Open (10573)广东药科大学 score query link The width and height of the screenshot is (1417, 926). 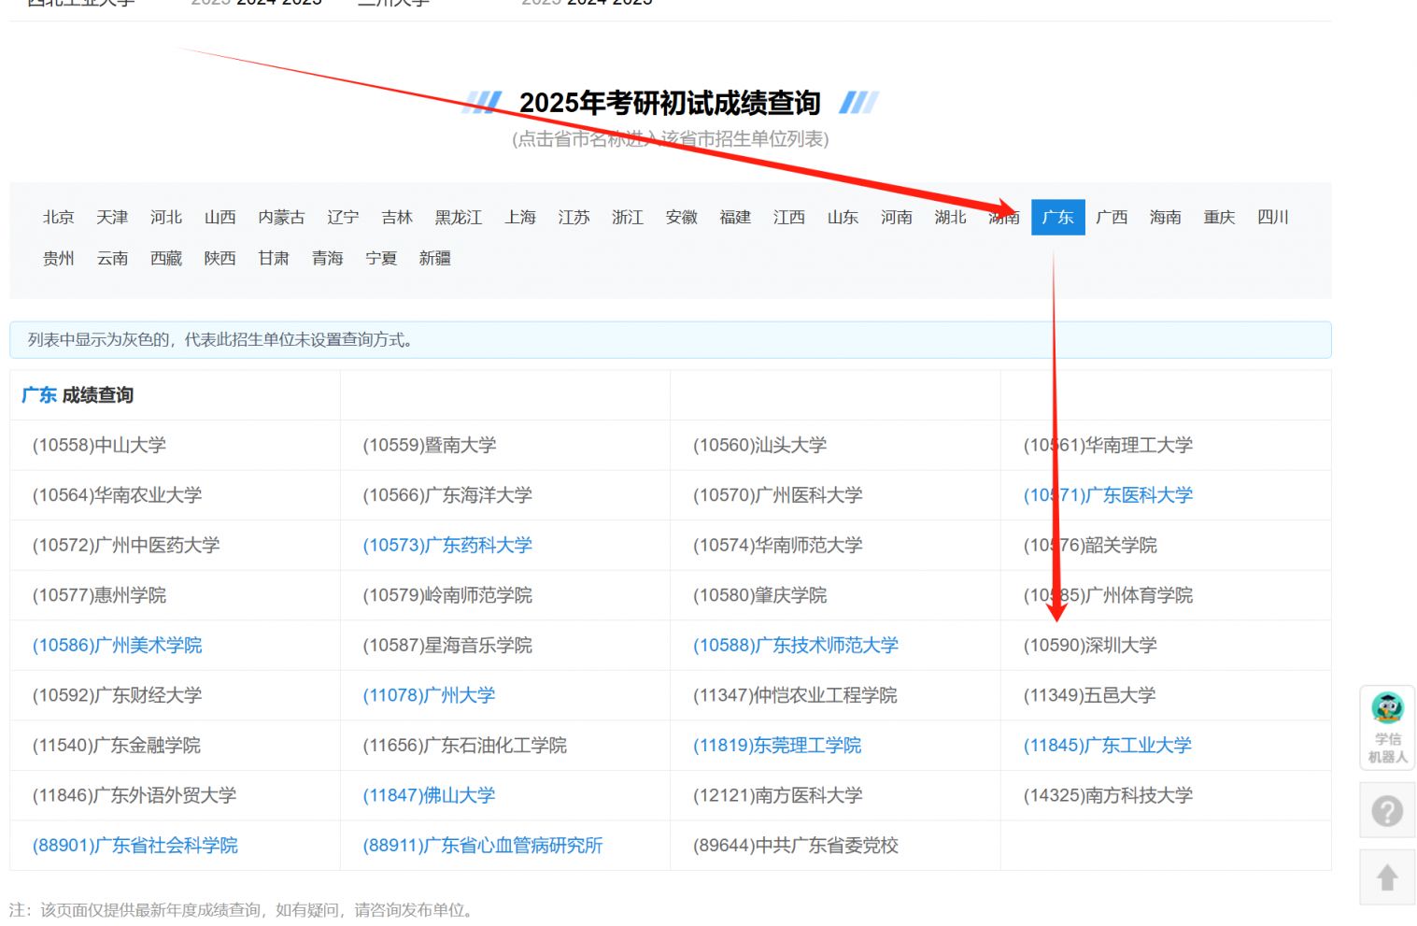pyautogui.click(x=447, y=546)
